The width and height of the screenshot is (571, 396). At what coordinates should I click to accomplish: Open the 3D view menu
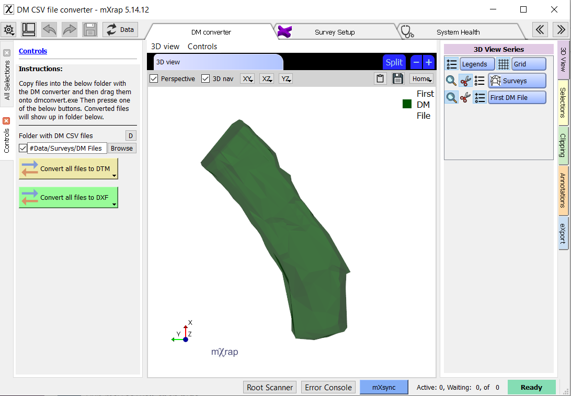[x=165, y=47]
